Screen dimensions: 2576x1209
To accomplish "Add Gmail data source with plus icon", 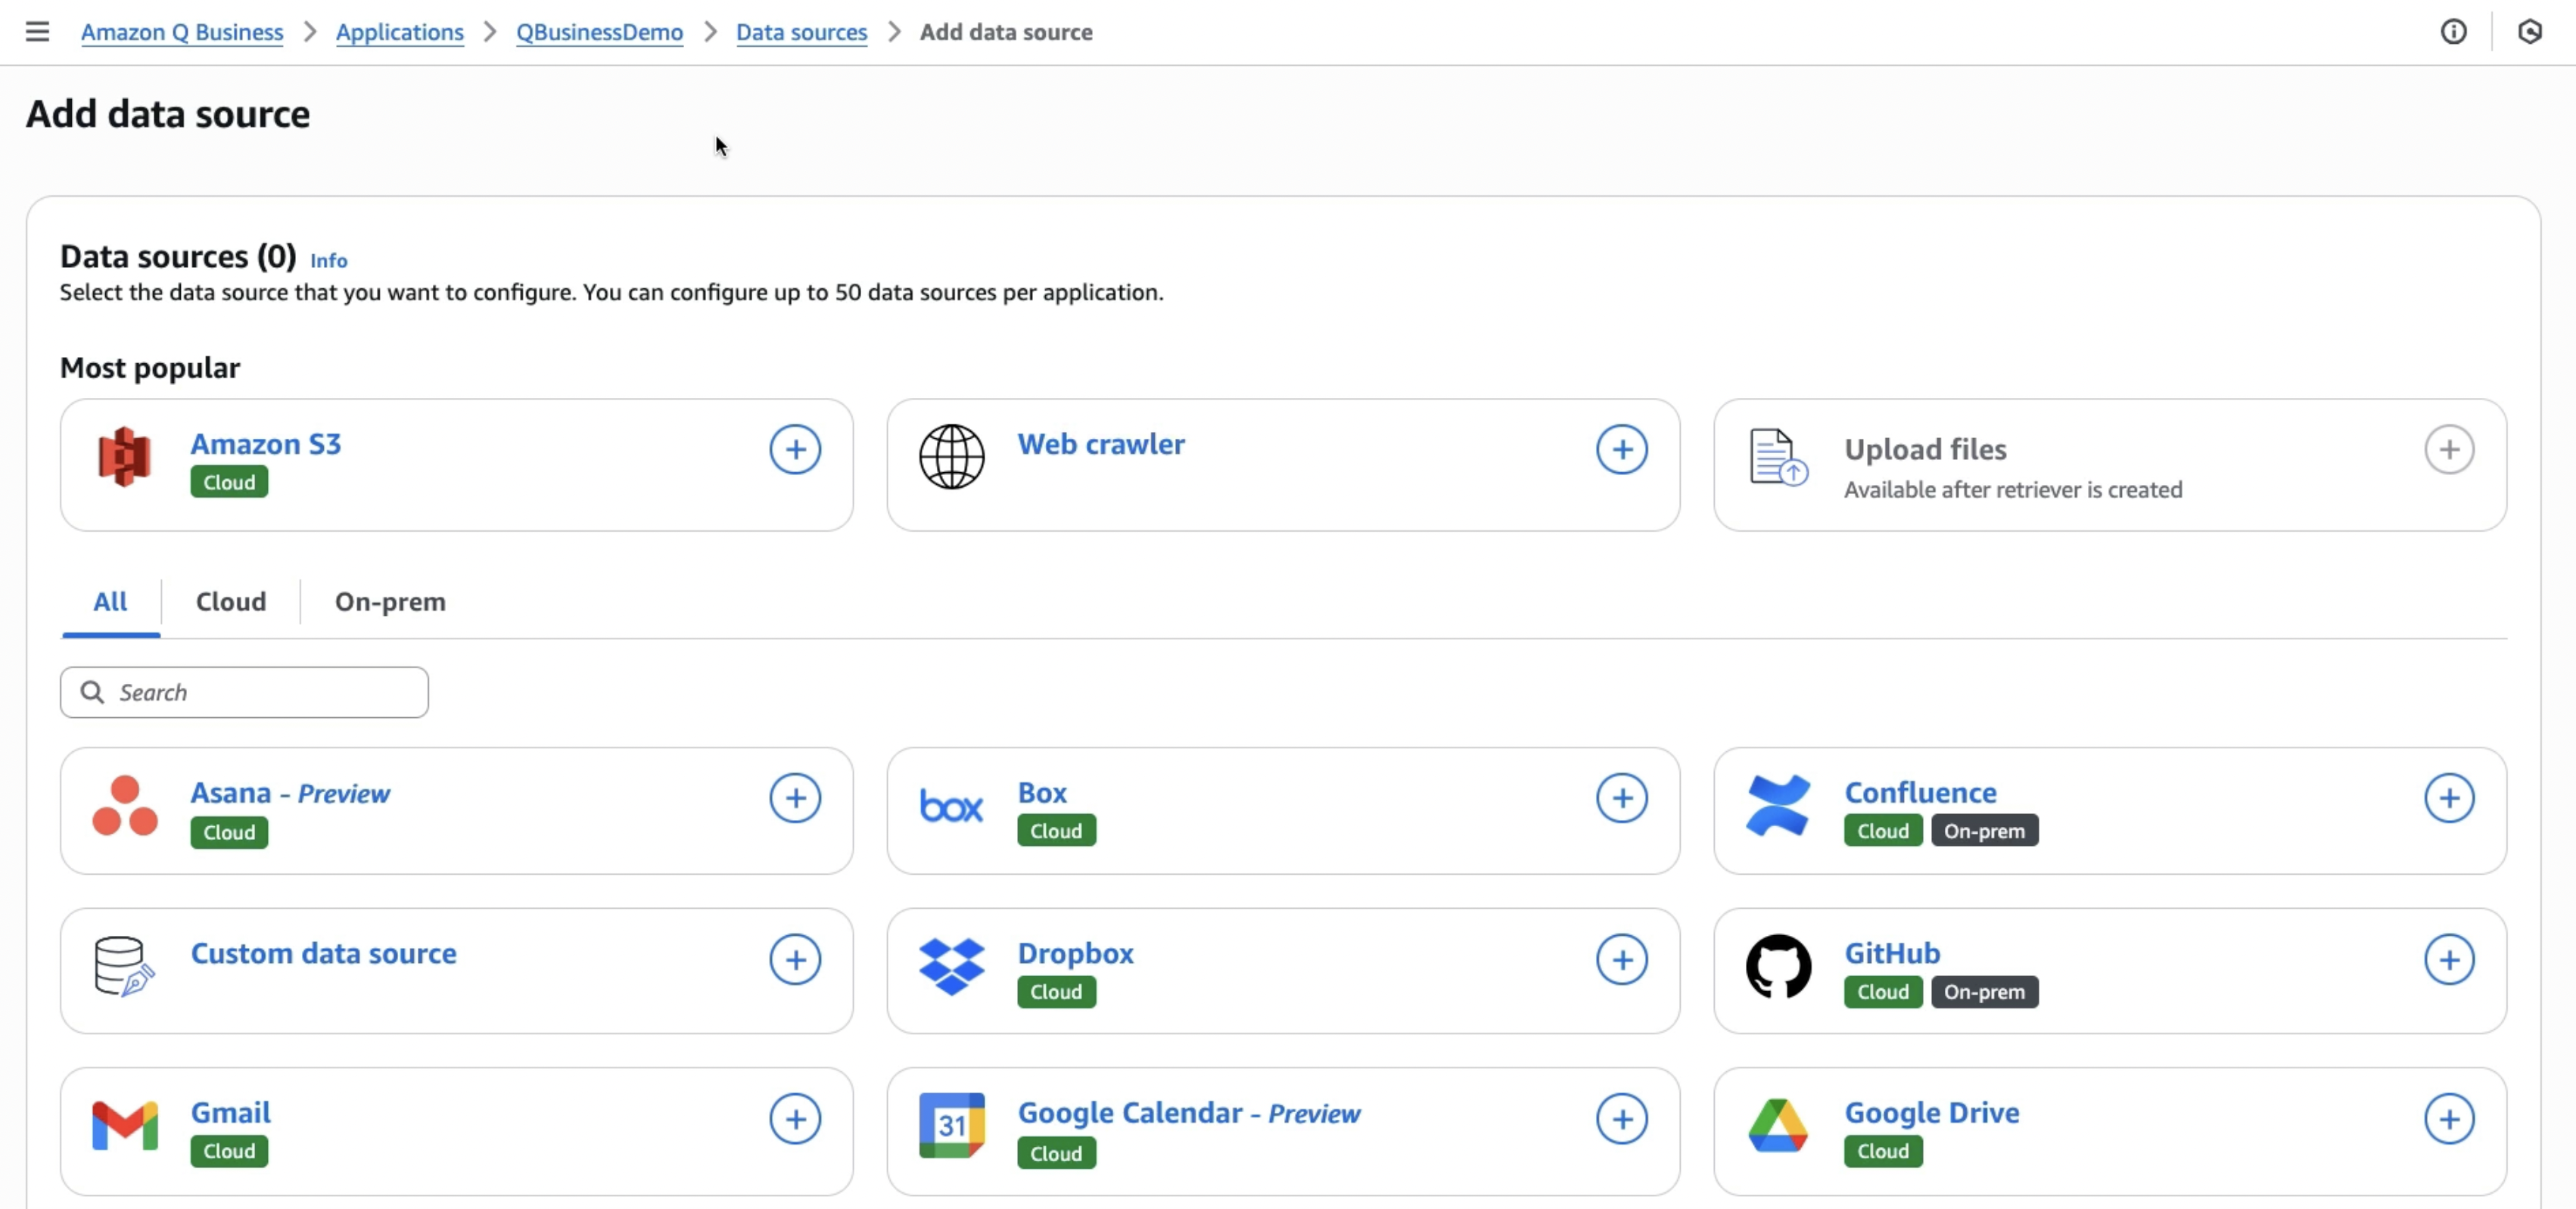I will click(x=795, y=1119).
